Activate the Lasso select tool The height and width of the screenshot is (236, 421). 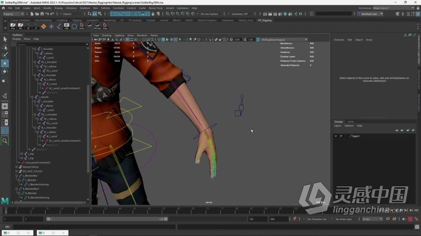[5, 47]
